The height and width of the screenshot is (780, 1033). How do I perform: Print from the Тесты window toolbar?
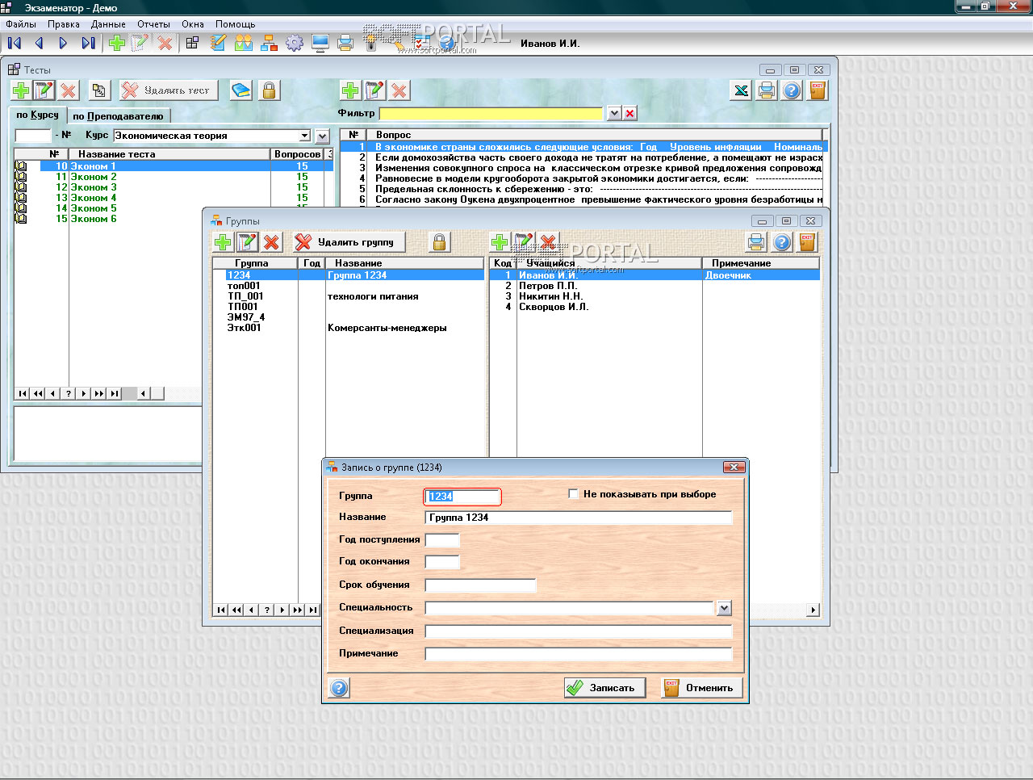click(x=767, y=90)
